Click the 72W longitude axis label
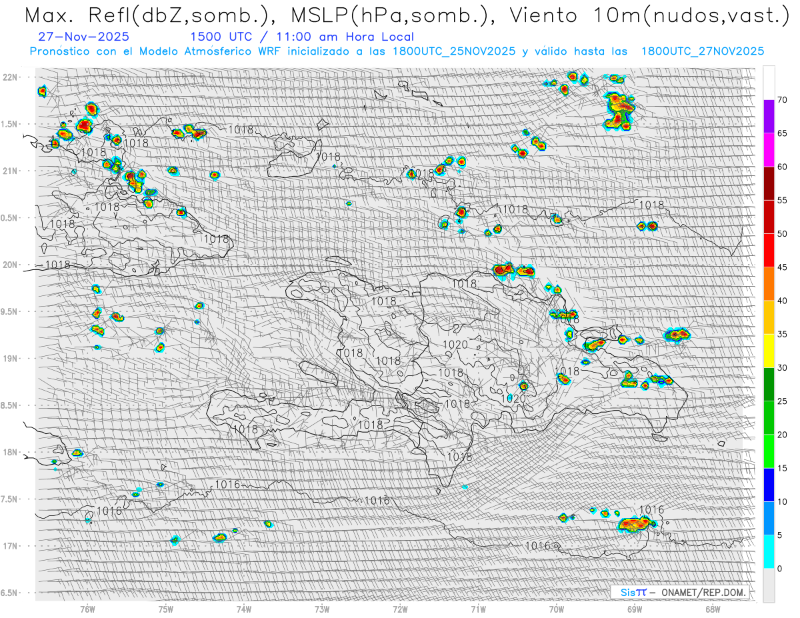The width and height of the screenshot is (800, 618). [400, 609]
